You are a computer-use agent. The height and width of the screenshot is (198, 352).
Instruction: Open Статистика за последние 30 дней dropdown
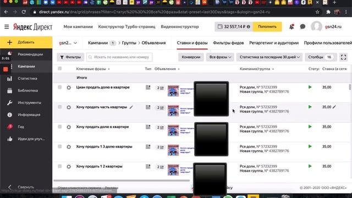(269, 57)
